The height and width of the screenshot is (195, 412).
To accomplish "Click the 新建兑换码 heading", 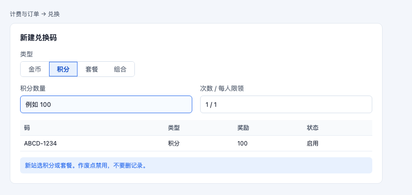I will coord(38,38).
